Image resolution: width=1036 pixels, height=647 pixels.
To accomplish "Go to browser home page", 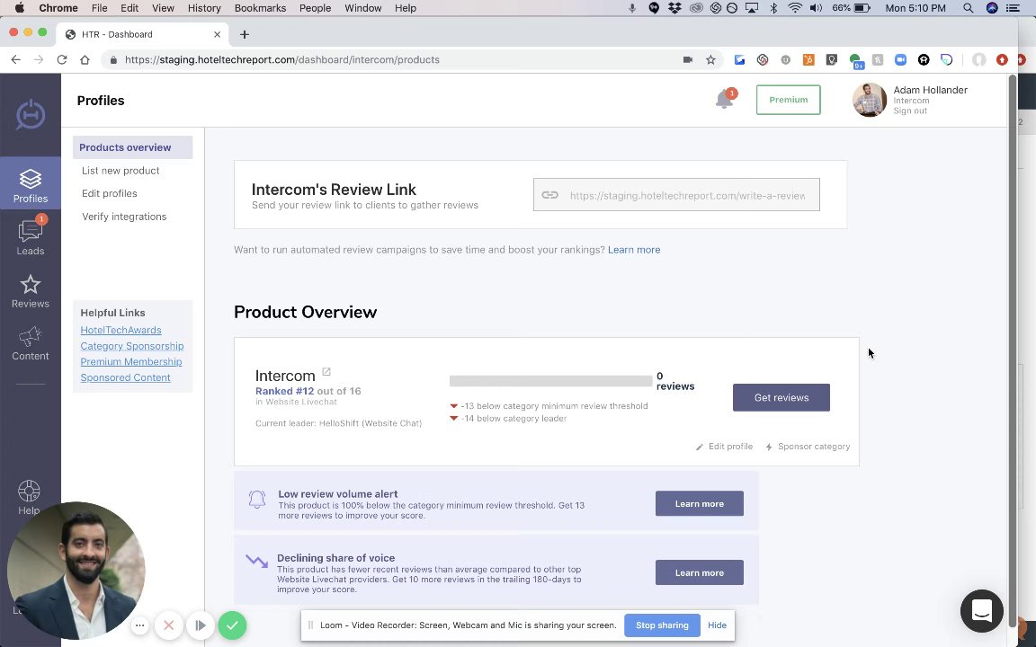I will [x=85, y=59].
